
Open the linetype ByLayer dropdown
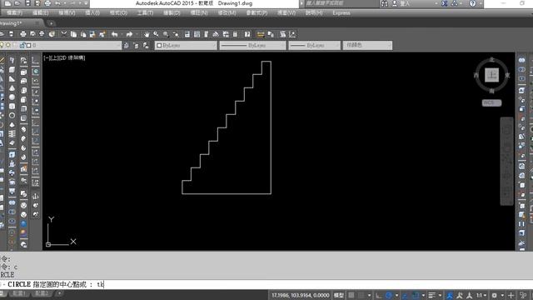252,45
